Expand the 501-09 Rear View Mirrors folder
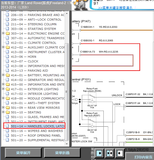The height and width of the screenshot is (160, 154). click(x=3, y=107)
